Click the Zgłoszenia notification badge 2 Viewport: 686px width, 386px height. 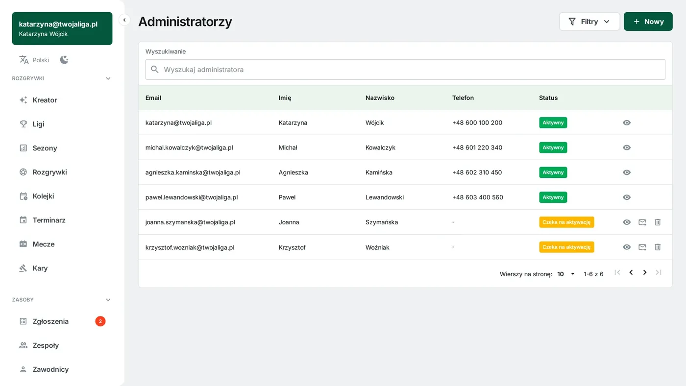(100, 321)
